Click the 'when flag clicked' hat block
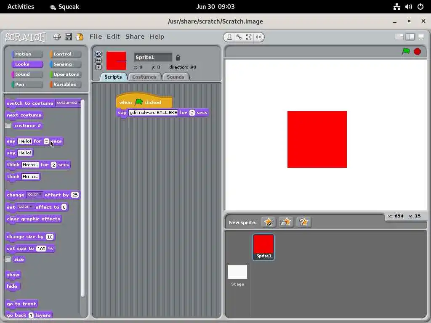431x323 pixels. pos(144,101)
